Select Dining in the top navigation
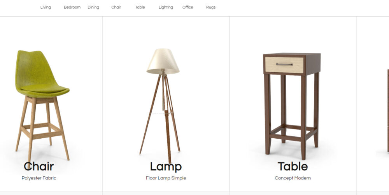389x195 pixels. click(93, 7)
